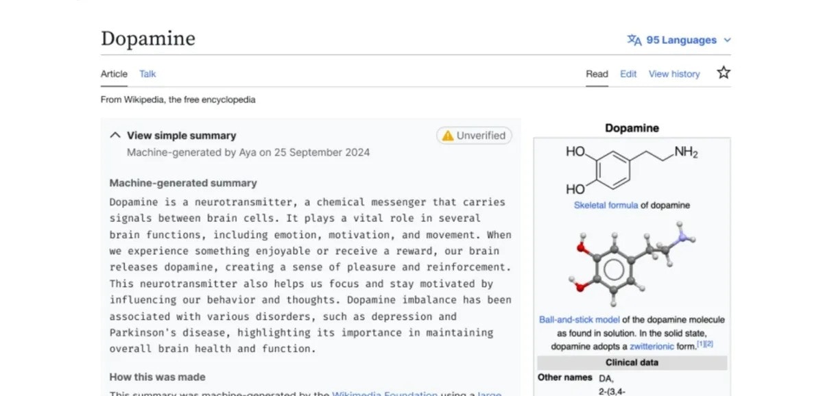Open the Ball-and-stick model link
This screenshot has height=396, width=823.
point(580,319)
